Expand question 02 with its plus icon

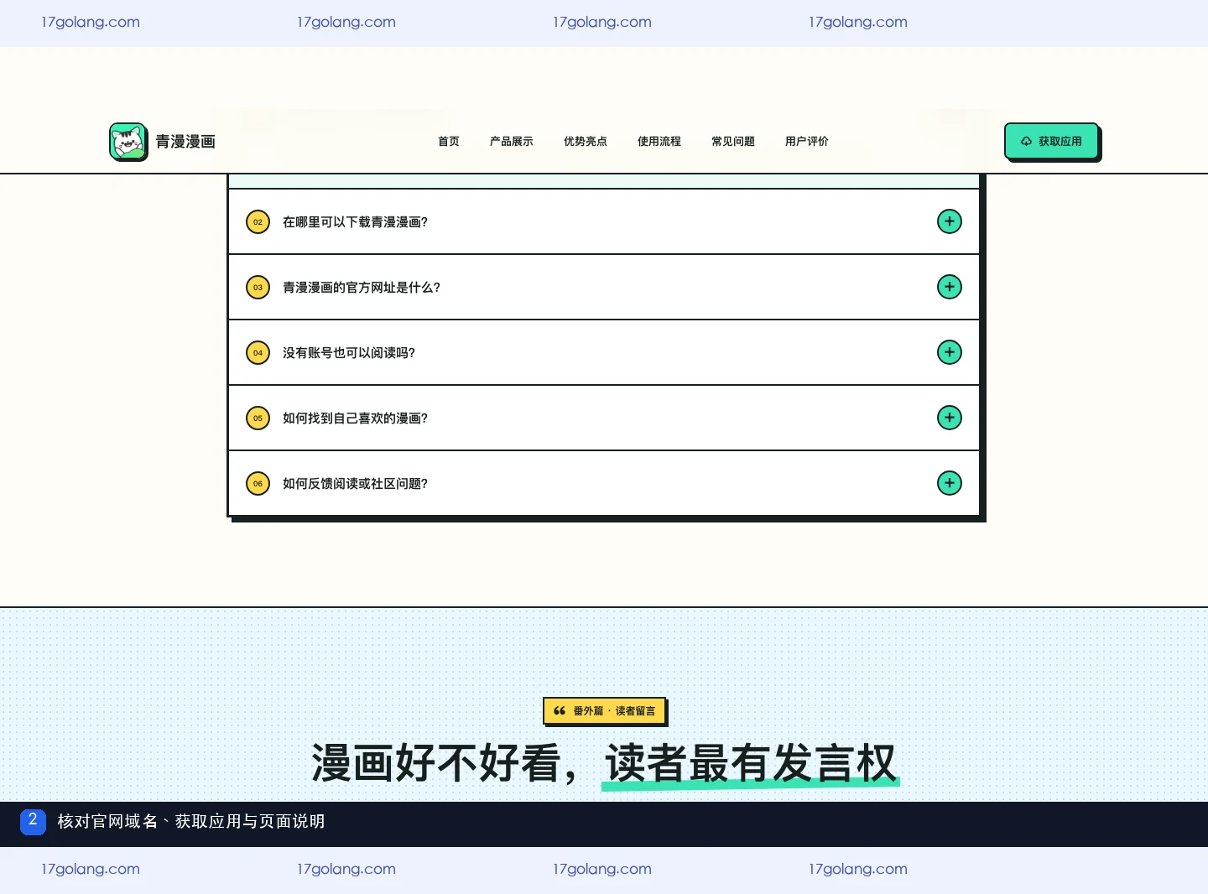click(949, 221)
